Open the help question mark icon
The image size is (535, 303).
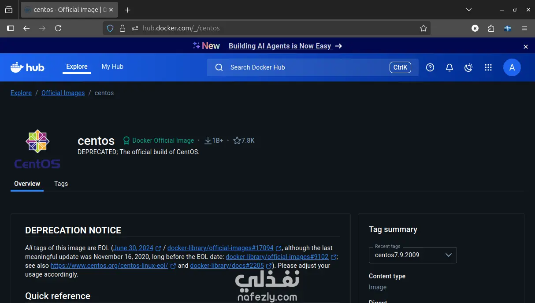pos(430,67)
